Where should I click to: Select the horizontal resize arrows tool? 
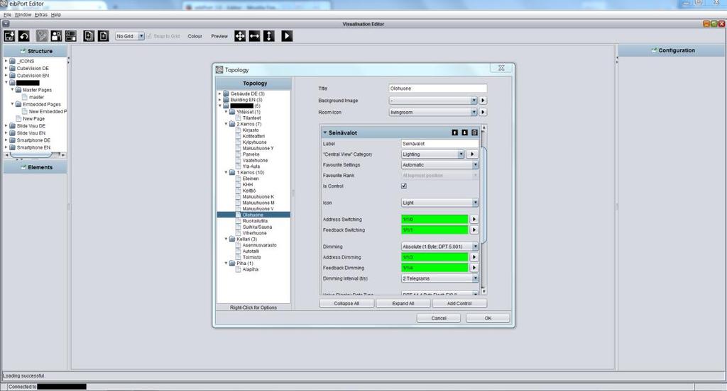coord(254,36)
